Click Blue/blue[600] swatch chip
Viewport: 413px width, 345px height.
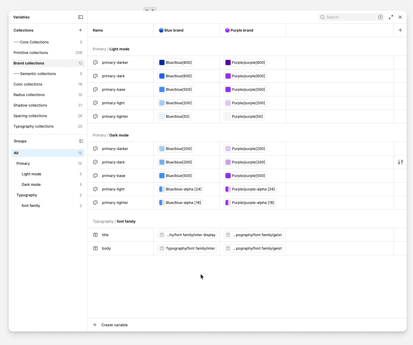(x=175, y=76)
